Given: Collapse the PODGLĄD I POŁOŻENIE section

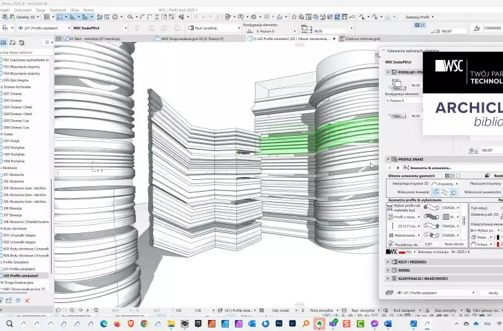Looking at the screenshot, I should point(388,72).
